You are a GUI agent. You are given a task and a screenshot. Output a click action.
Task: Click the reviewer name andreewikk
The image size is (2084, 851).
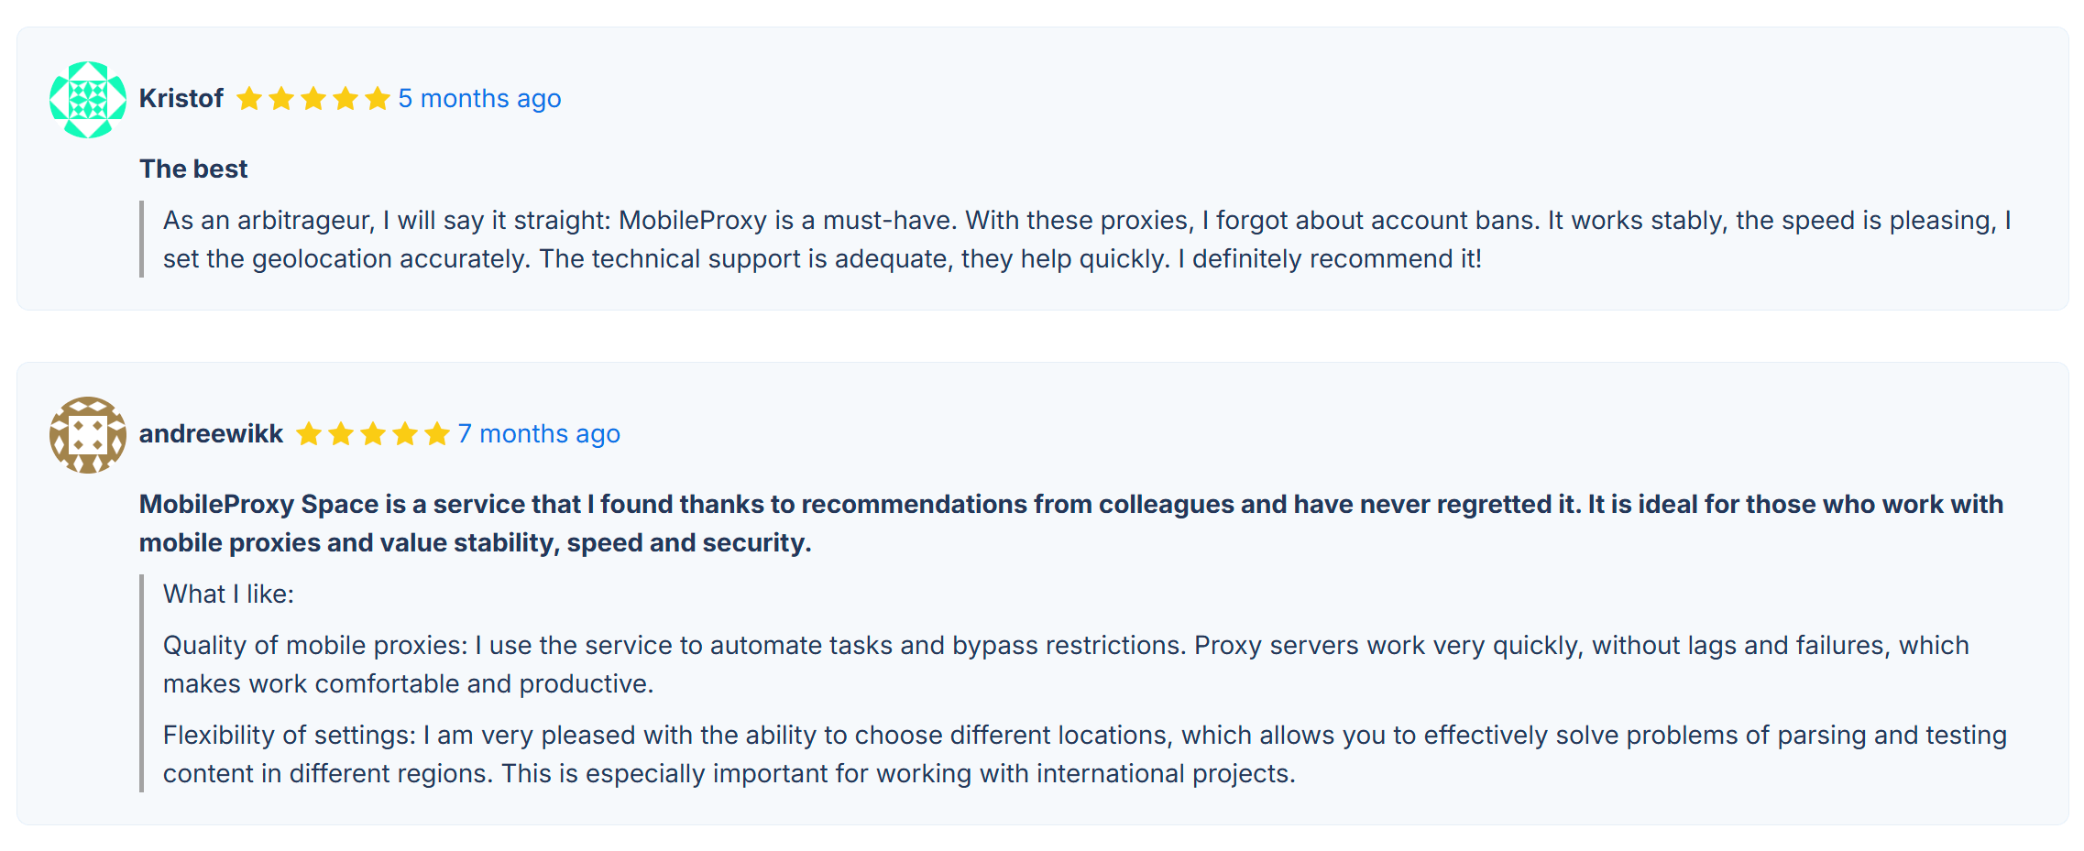(211, 434)
